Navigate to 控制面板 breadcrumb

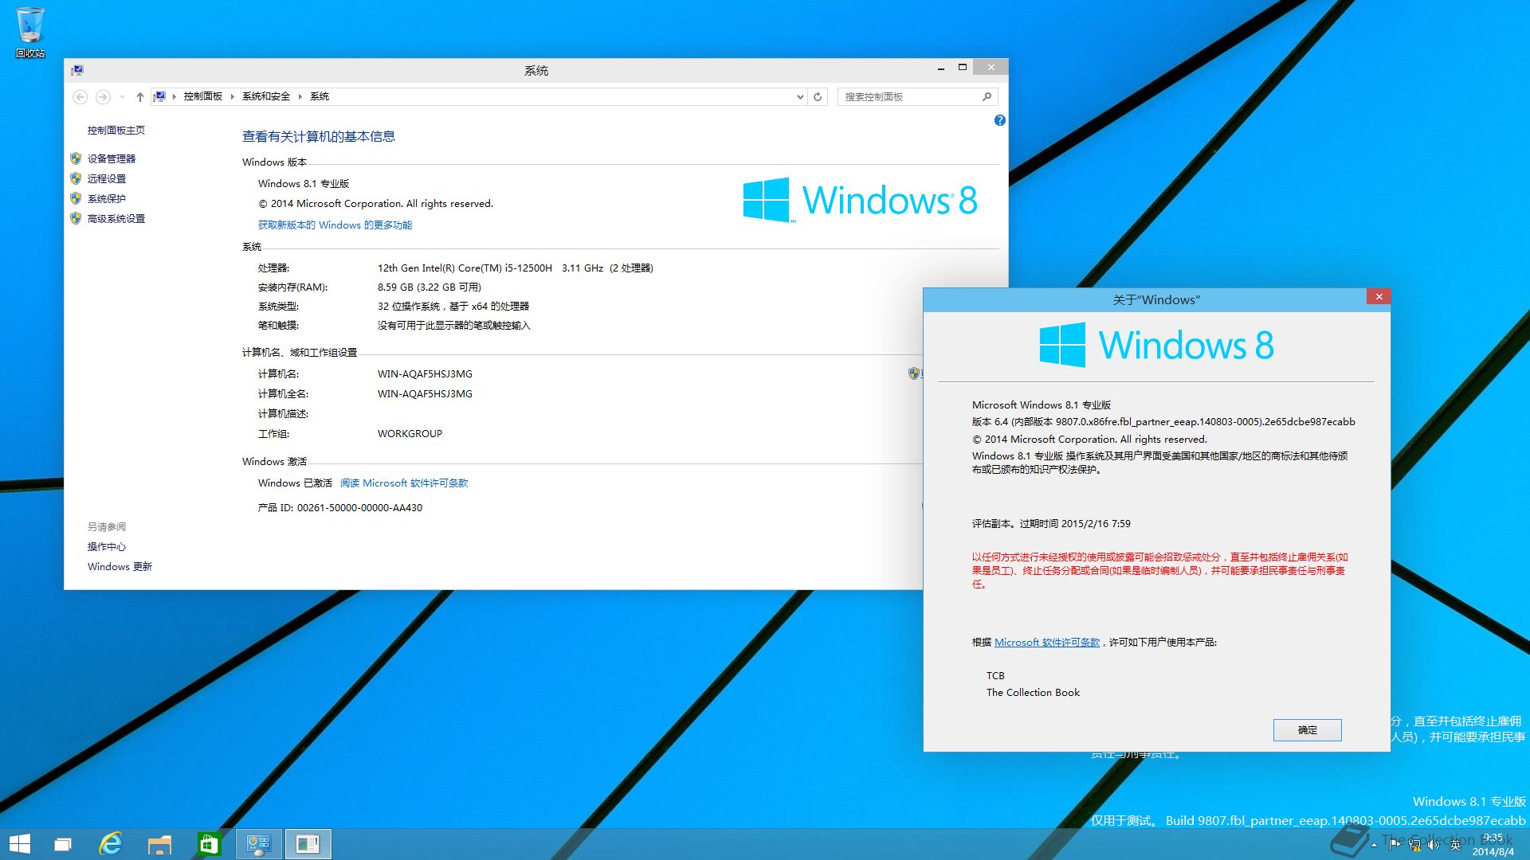(202, 96)
